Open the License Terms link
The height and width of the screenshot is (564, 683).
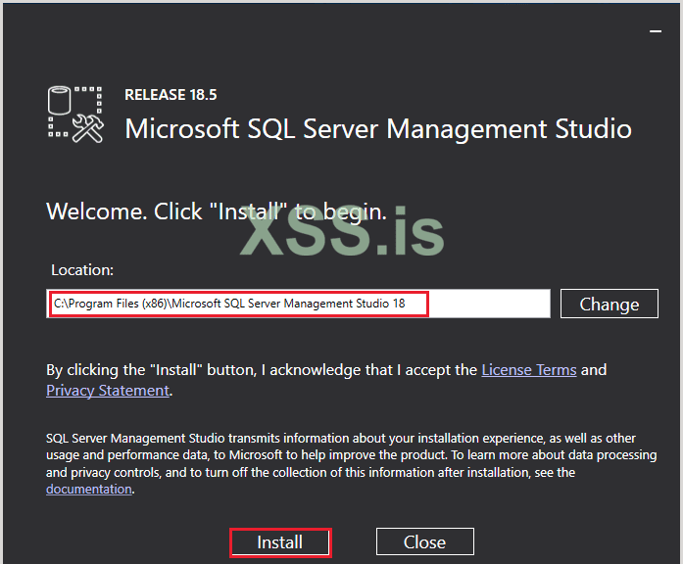coord(528,369)
